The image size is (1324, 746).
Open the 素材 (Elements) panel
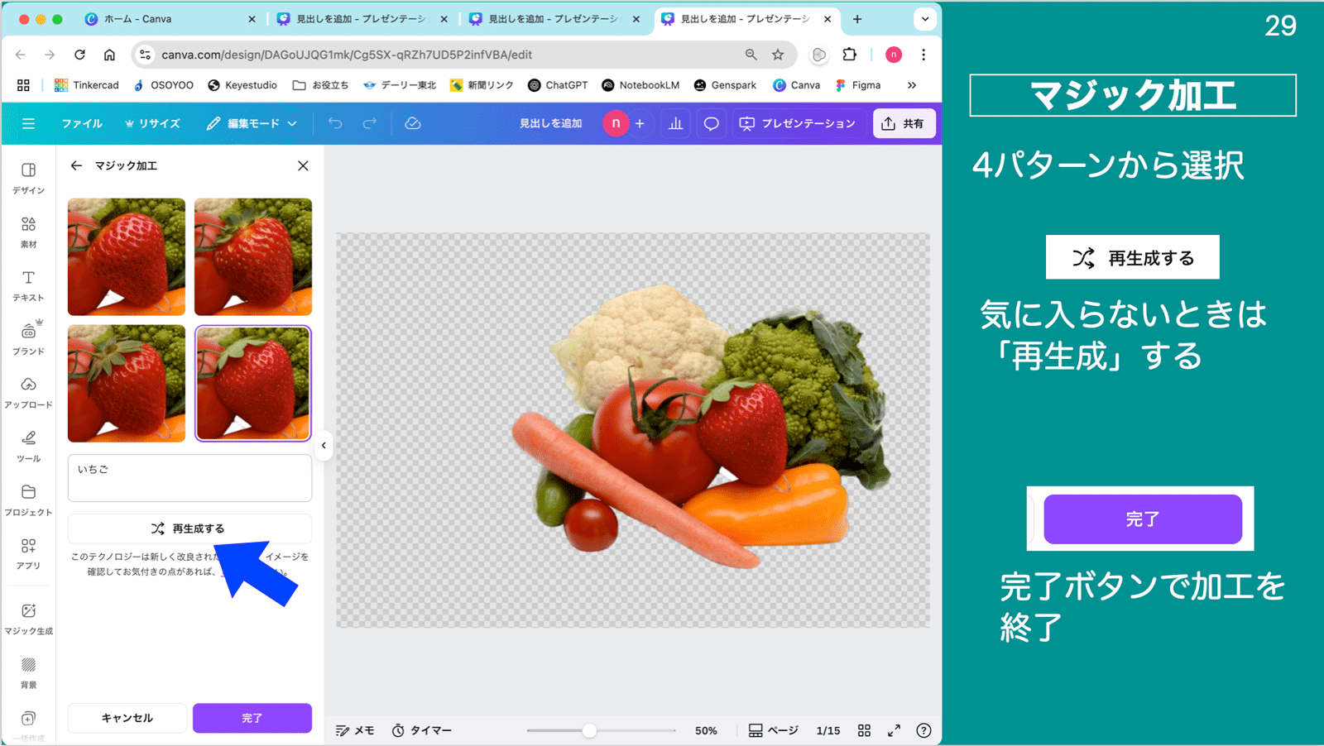[x=27, y=230]
